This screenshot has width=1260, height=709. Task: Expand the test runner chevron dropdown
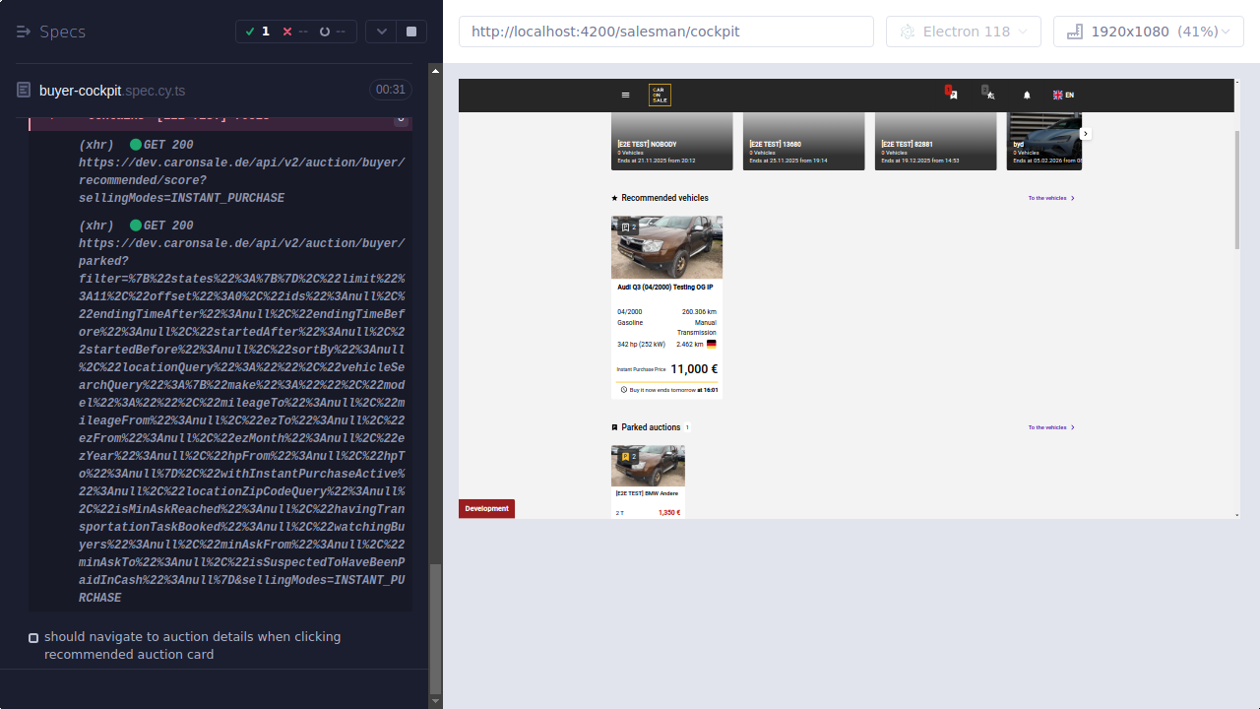tap(381, 31)
